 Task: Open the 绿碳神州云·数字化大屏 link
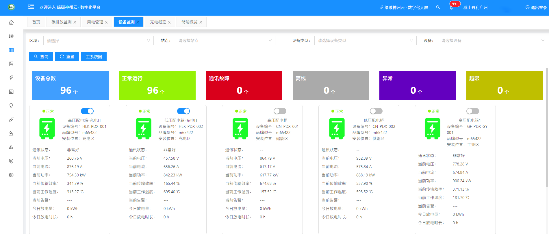[x=404, y=8]
